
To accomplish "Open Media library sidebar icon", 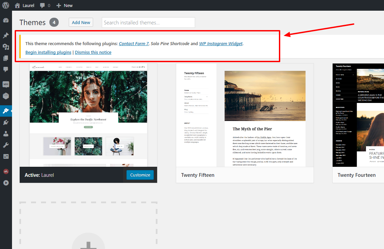I will pyautogui.click(x=6, y=46).
